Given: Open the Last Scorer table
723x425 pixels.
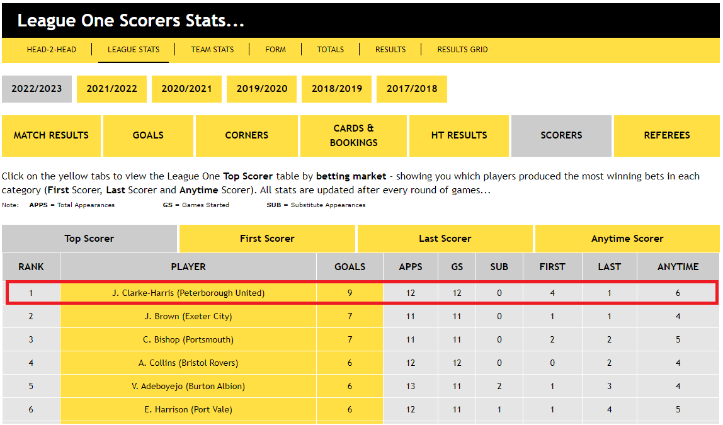Looking at the screenshot, I should point(445,239).
